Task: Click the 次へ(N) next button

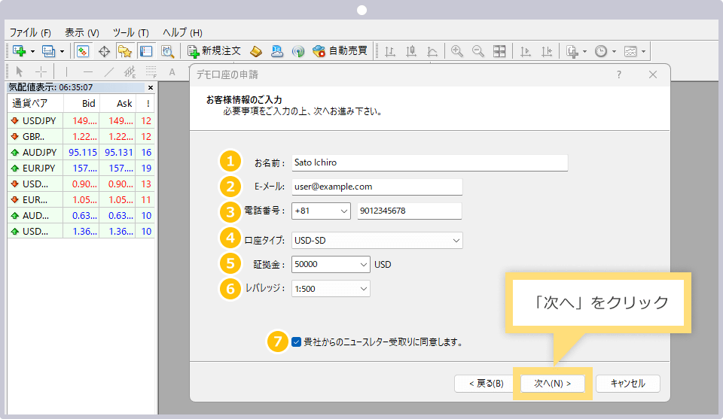Action: [552, 384]
